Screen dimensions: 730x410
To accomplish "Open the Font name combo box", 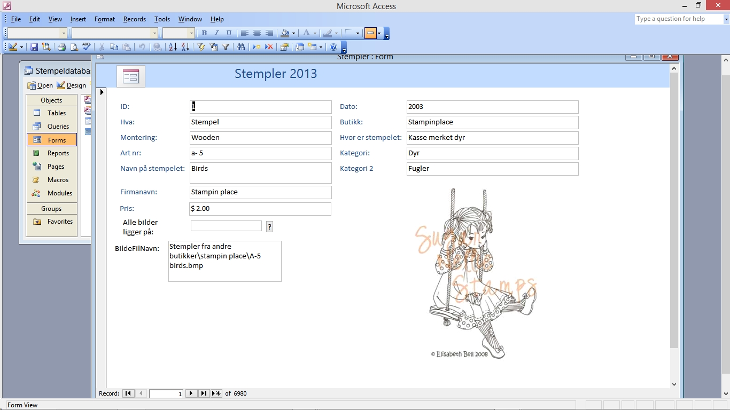I will 115,33.
